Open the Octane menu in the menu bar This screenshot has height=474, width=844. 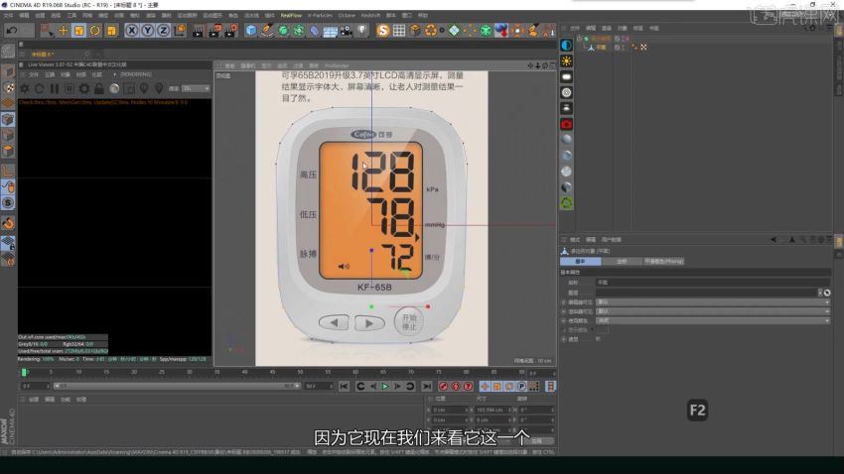coord(348,16)
